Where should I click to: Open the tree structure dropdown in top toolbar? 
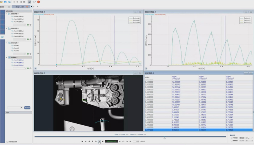(x=34, y=2)
